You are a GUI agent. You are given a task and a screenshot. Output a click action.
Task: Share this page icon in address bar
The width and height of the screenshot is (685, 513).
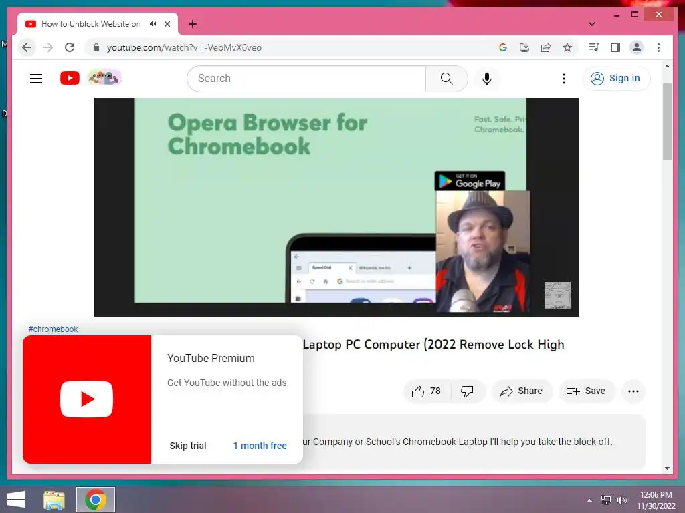point(546,47)
